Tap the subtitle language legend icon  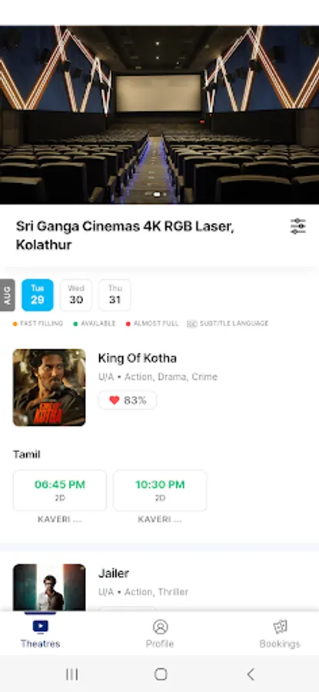point(191,324)
